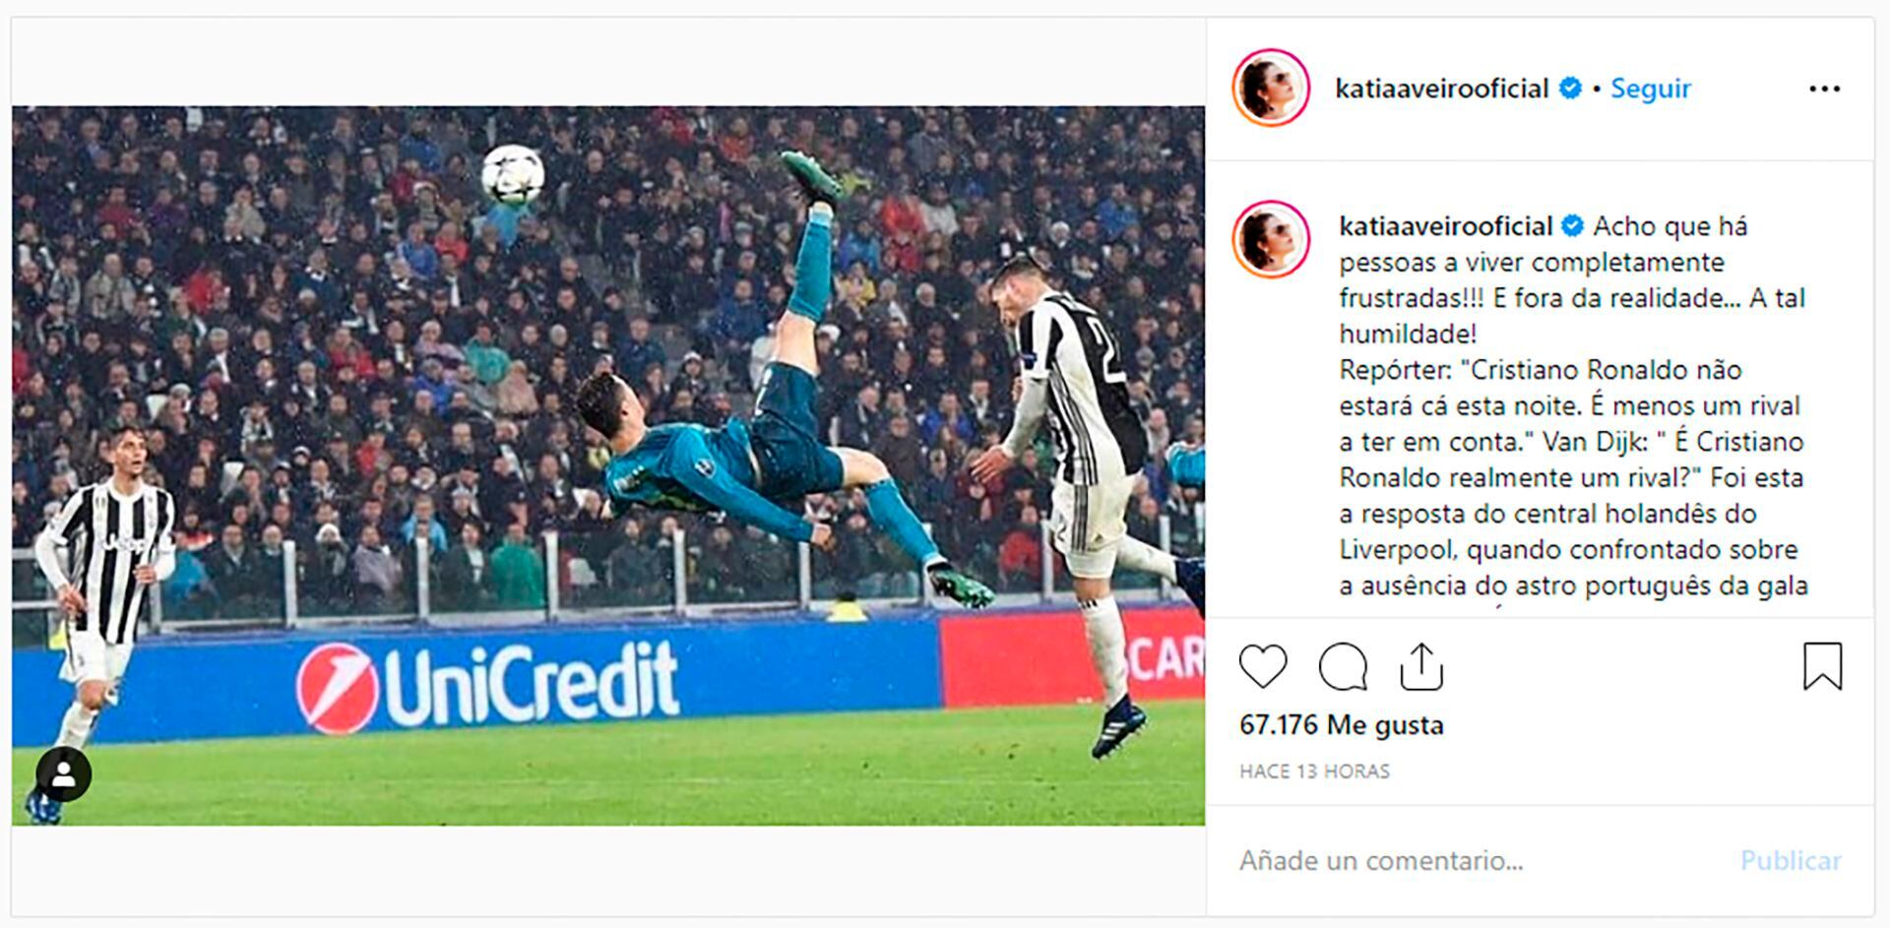The height and width of the screenshot is (928, 1890).
Task: Open the Hace 13 horas timestamp
Action: pos(1314,772)
